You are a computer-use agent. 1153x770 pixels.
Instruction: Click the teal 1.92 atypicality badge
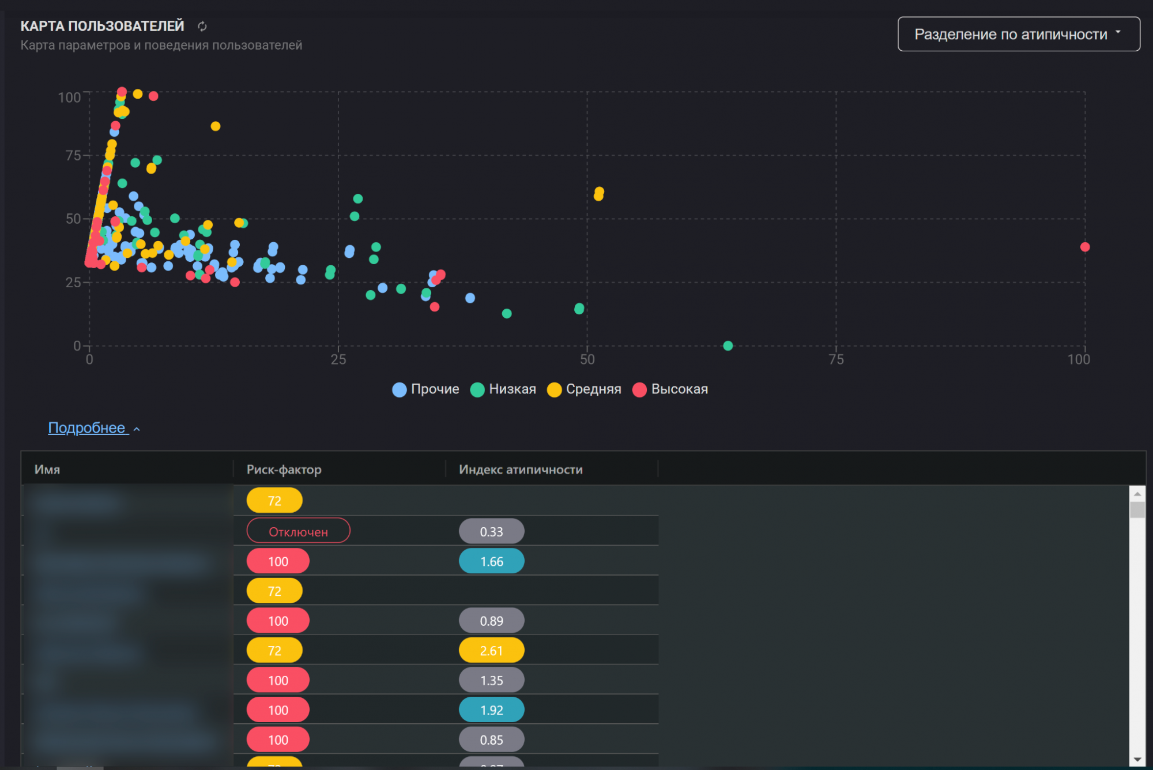click(491, 710)
